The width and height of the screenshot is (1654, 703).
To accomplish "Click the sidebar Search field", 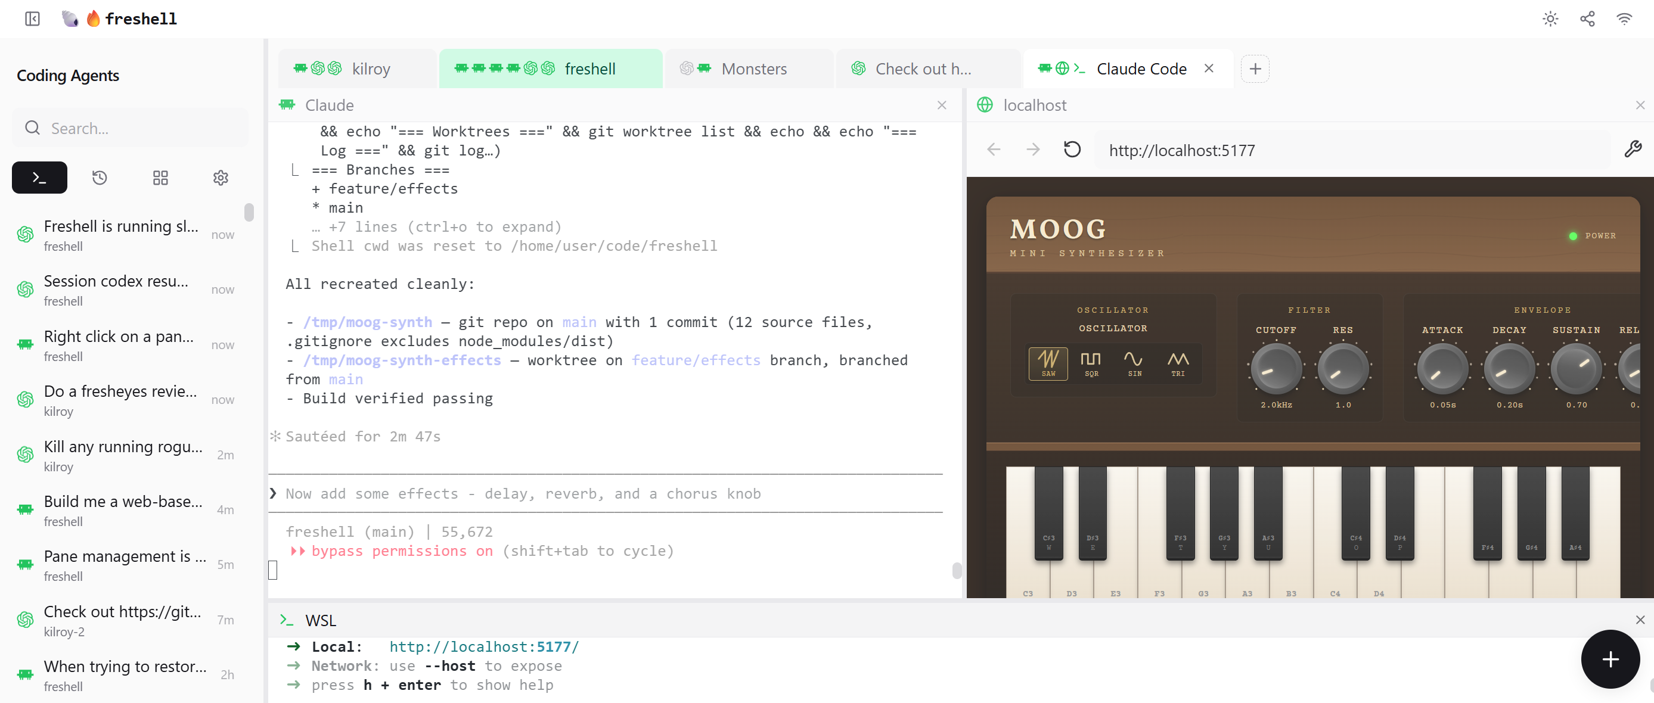I will [x=131, y=129].
